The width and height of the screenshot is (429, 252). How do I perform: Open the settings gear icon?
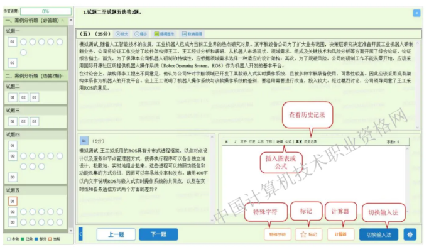click(411, 234)
